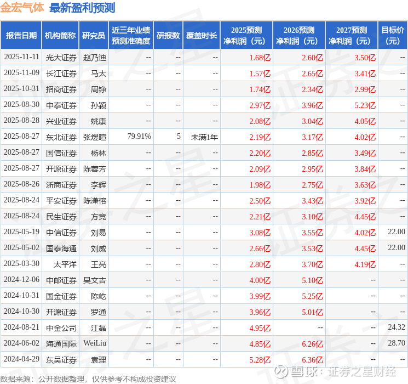Image resolution: width=408 pixels, height=384 pixels.
Task: Click analyst name 张煜暄
Action: [x=95, y=137]
